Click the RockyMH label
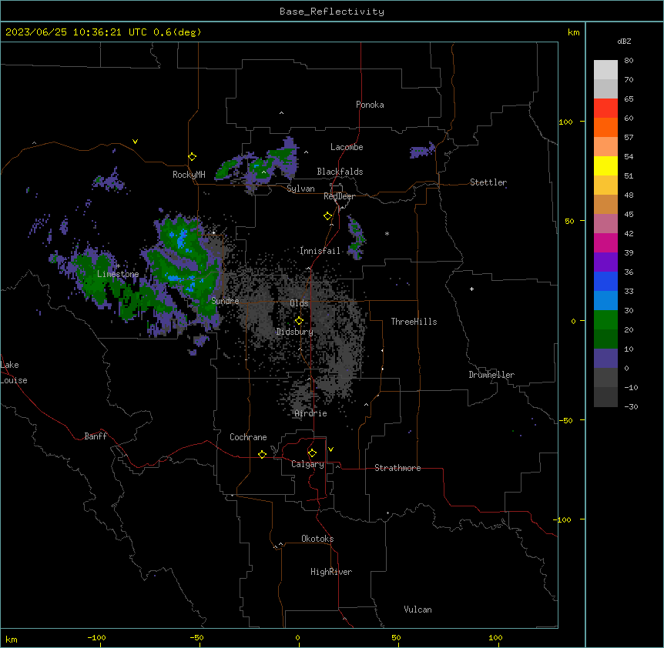This screenshot has width=664, height=648. click(x=189, y=175)
